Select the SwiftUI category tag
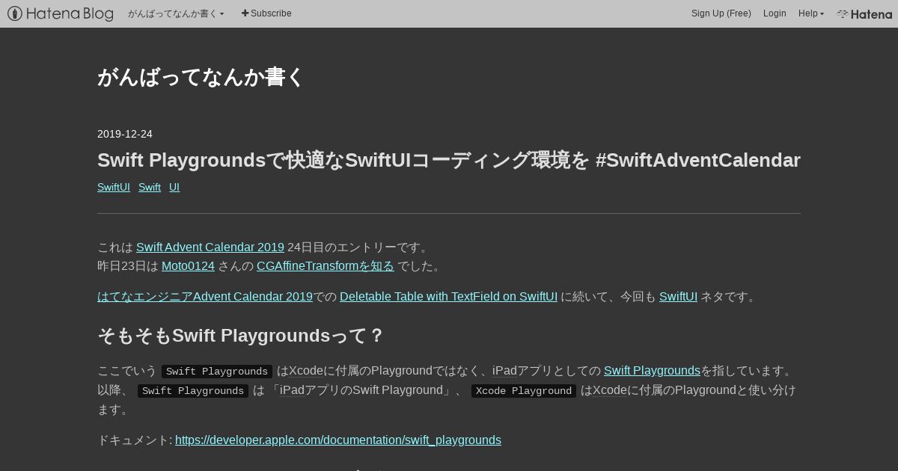Viewport: 898px width, 471px height. pyautogui.click(x=114, y=187)
